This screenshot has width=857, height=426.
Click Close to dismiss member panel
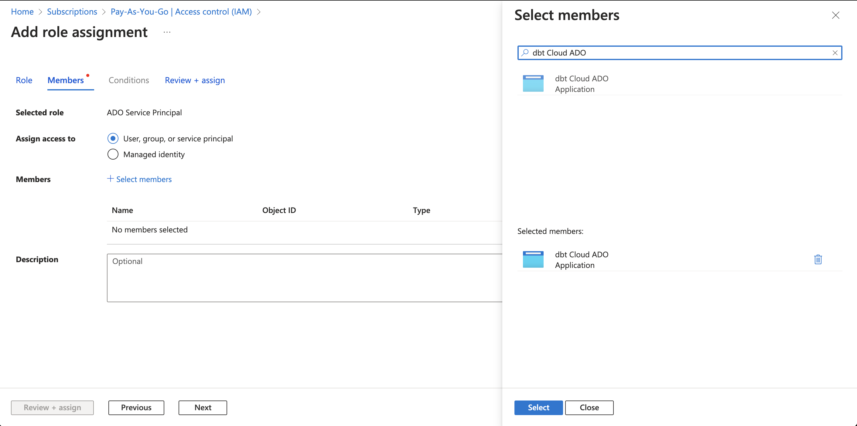tap(589, 407)
